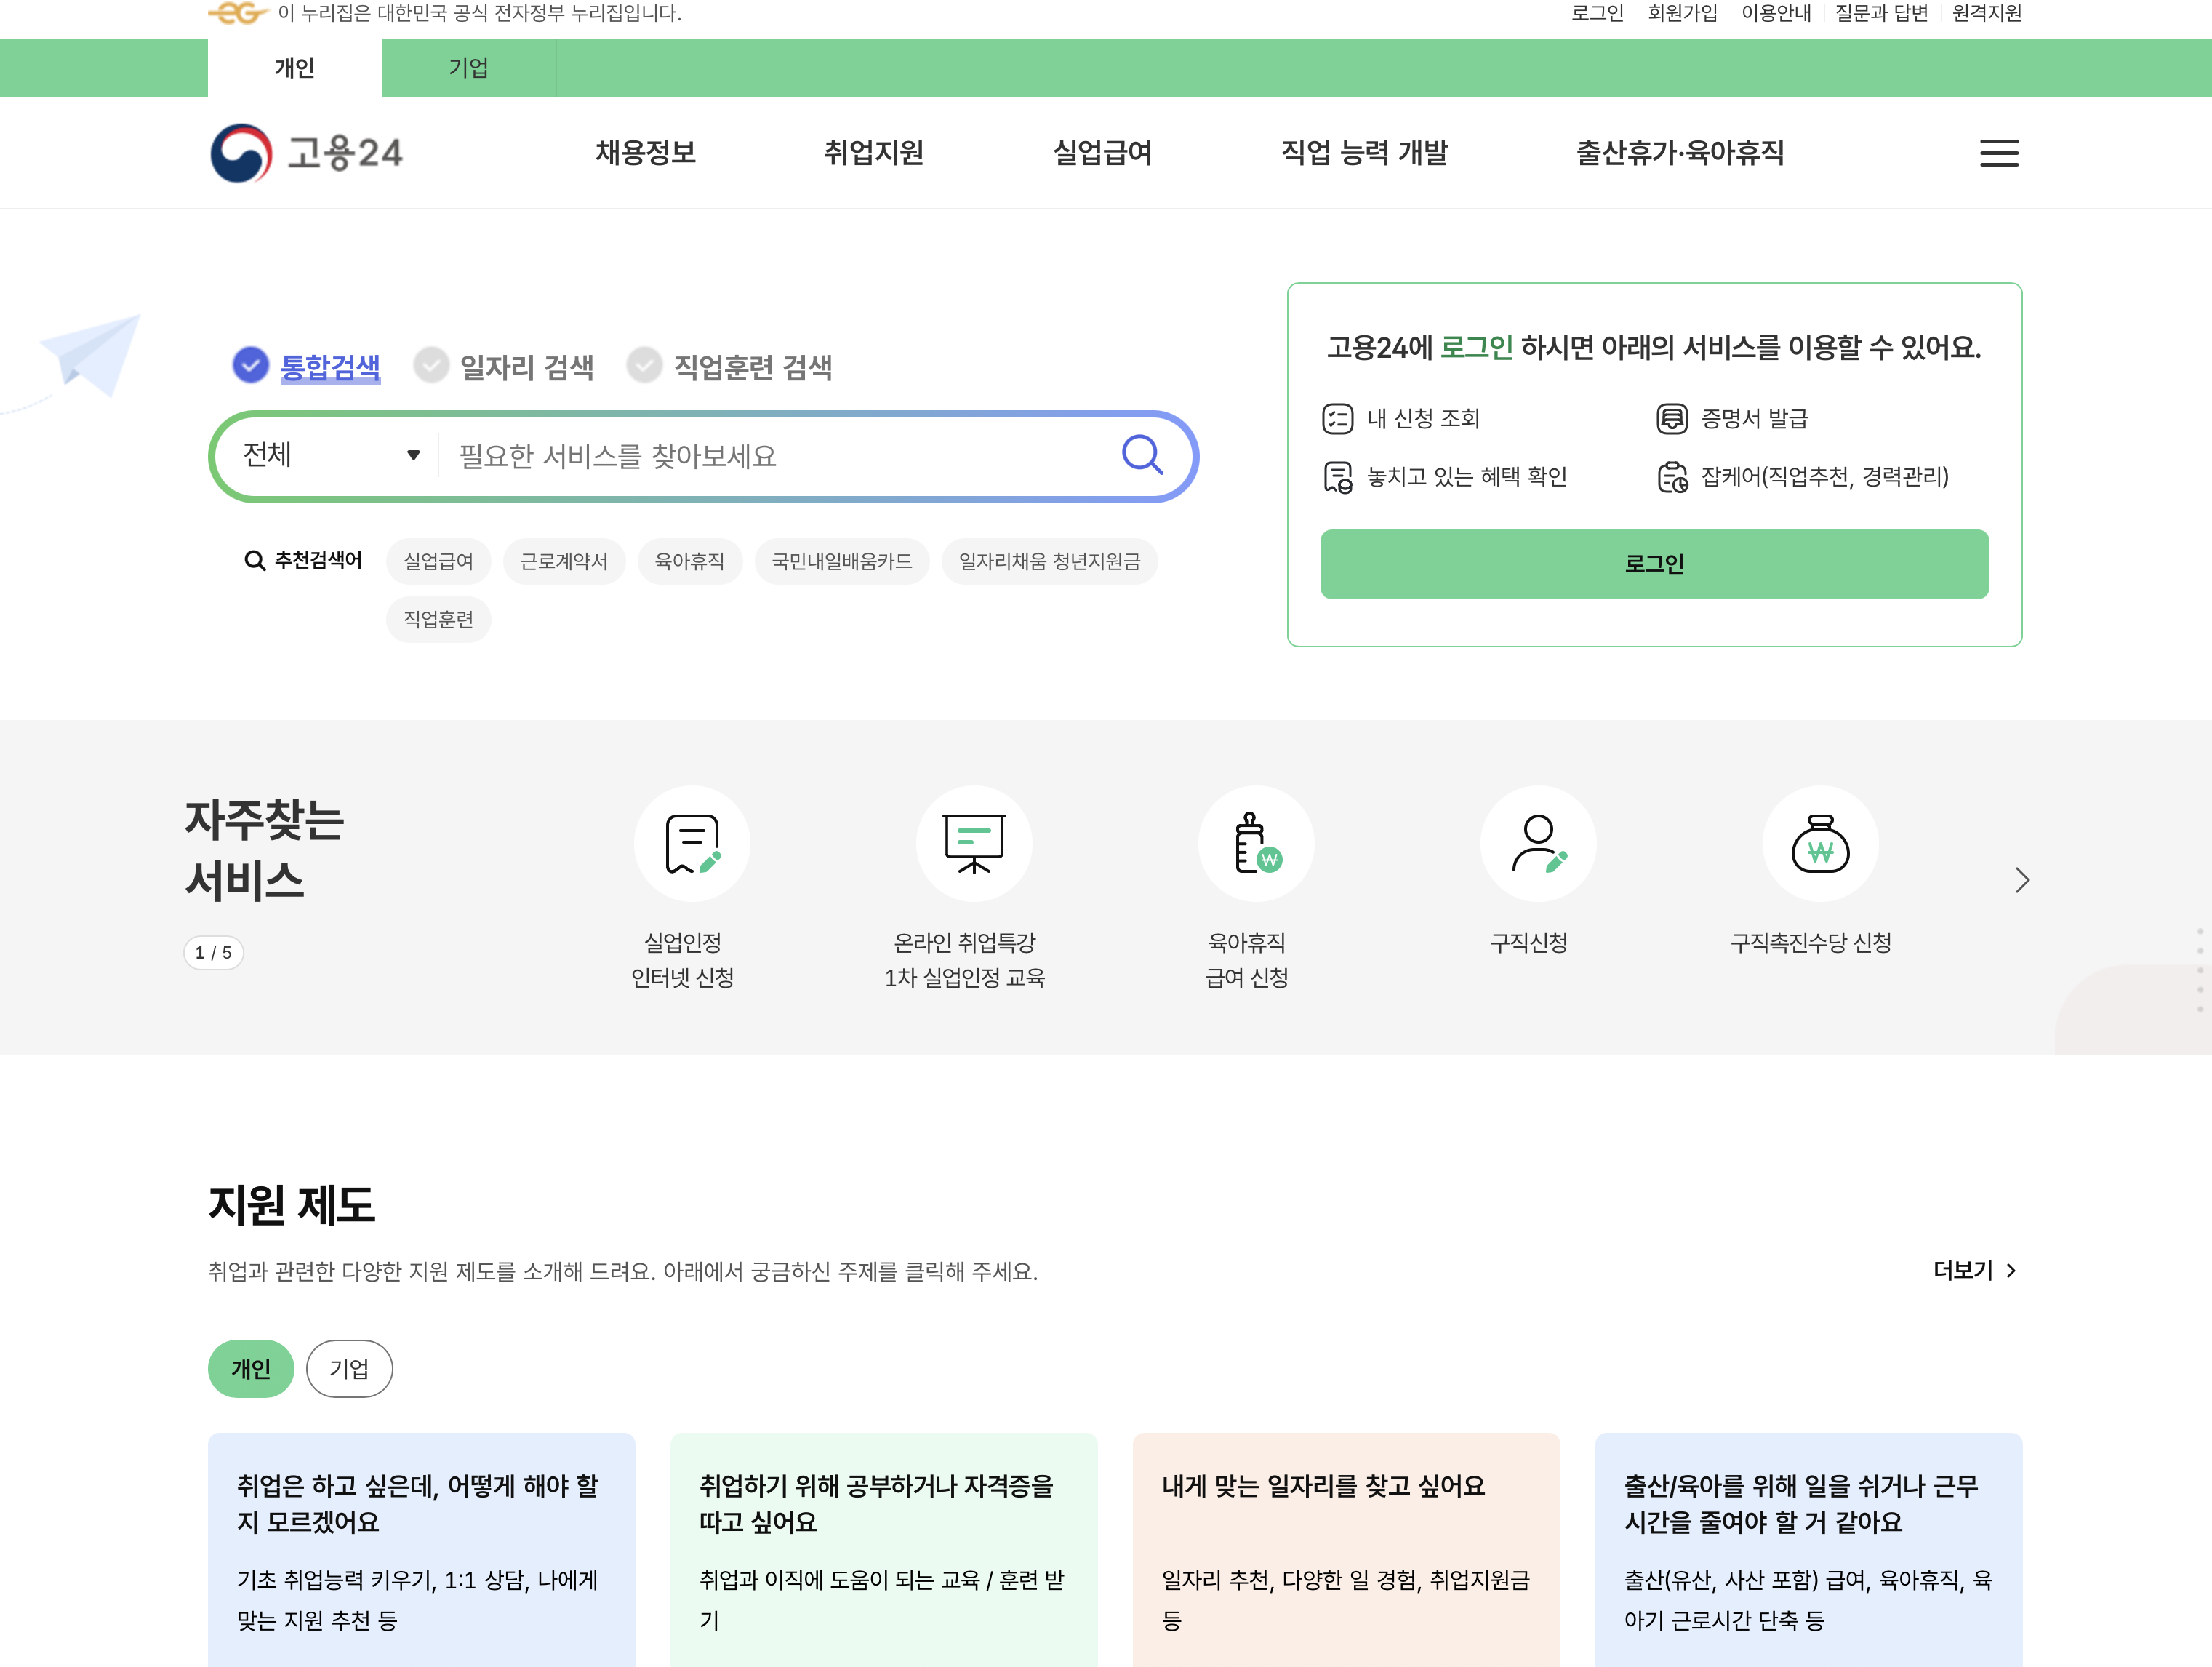The height and width of the screenshot is (1667, 2212).
Task: Click the search input field
Action: 780,455
